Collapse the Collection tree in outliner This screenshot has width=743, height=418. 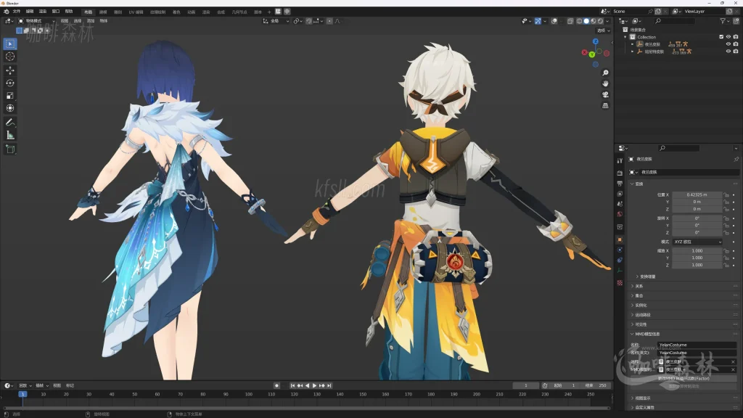(625, 36)
